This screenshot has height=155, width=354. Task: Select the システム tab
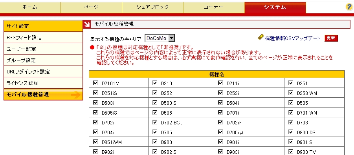tap(275, 7)
